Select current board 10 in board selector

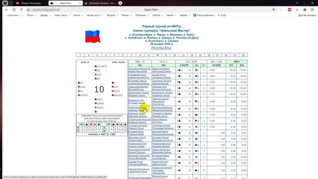click(x=158, y=55)
